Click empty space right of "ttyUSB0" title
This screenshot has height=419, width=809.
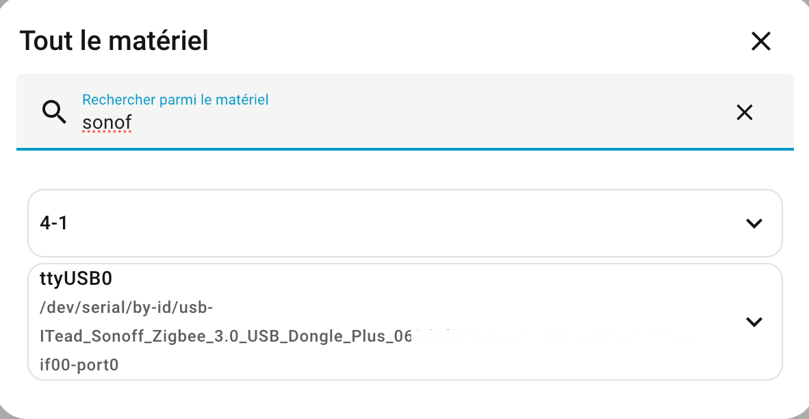[411, 279]
